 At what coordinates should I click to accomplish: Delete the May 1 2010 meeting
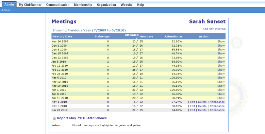pos(202,102)
